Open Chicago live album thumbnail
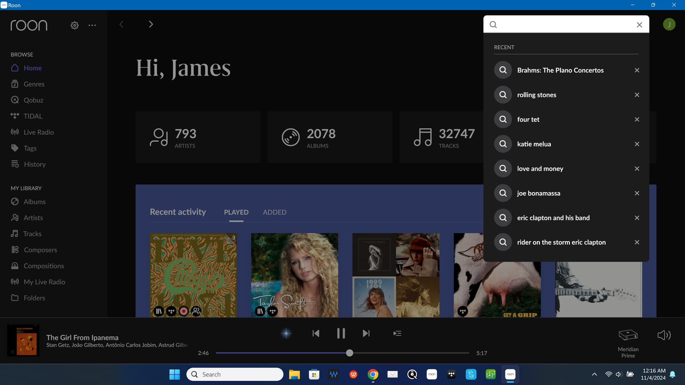The width and height of the screenshot is (685, 385). pos(193,275)
